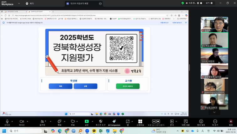Screen dimensions: 237x134
Task: Open the 호스트 도구 shield icon
Action: pos(101,121)
